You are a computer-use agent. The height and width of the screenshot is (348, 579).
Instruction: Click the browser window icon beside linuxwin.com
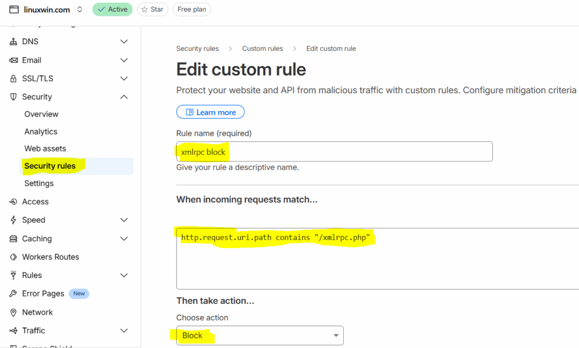click(14, 10)
